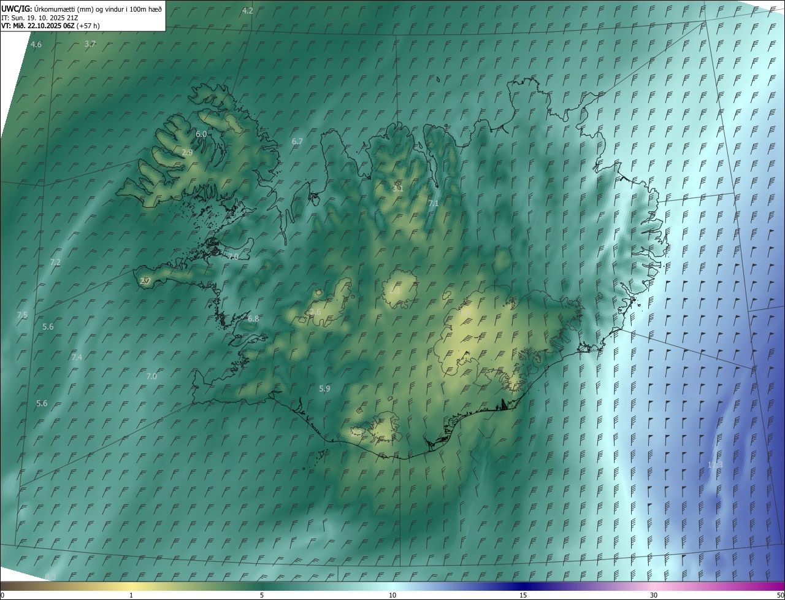
Task: Click the 6.7 value label
Action: [x=297, y=141]
